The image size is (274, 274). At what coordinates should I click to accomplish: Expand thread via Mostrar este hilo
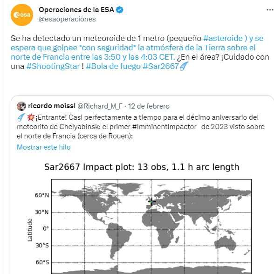(x=44, y=147)
